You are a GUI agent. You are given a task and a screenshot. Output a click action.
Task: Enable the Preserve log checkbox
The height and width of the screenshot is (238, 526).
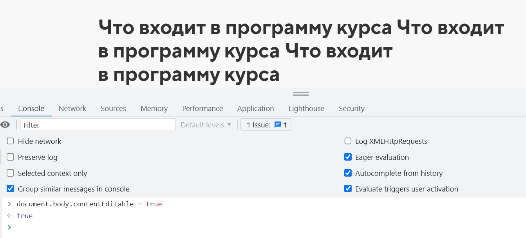pos(11,157)
